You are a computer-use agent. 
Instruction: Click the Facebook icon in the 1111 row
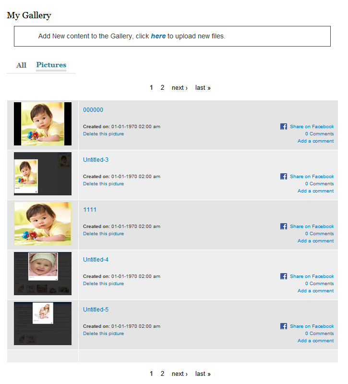(x=284, y=226)
